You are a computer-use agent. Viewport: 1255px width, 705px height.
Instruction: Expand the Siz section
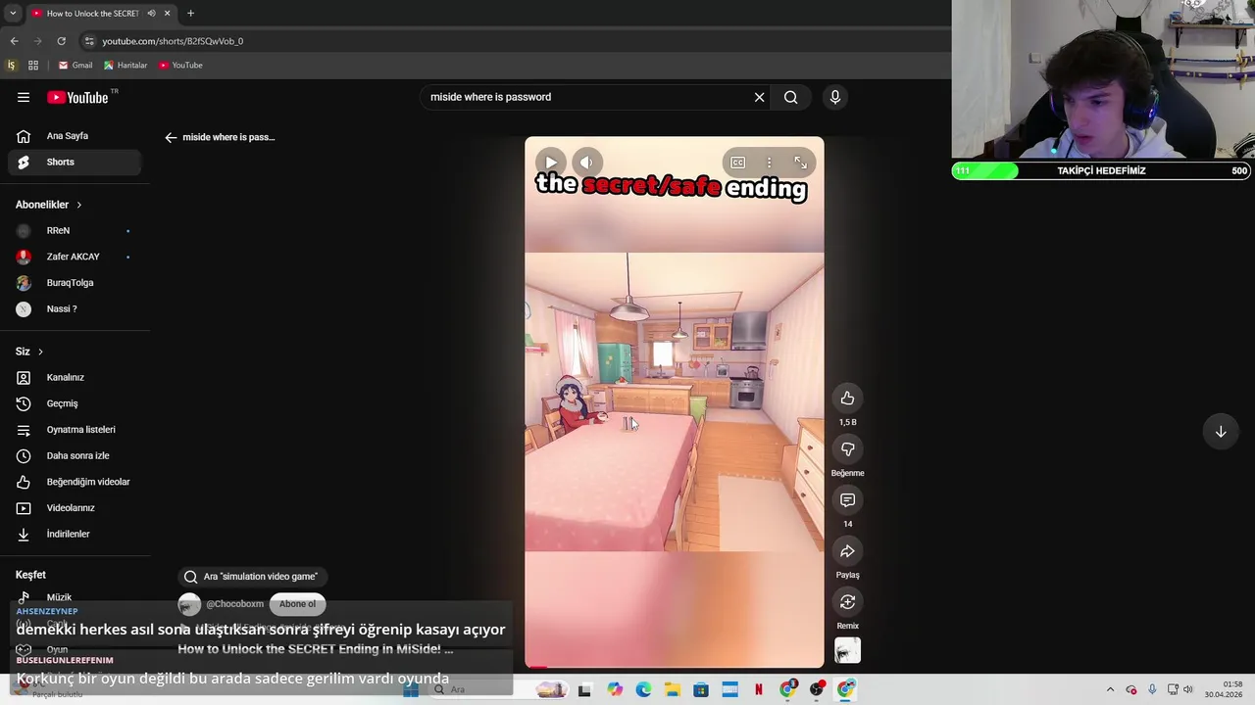tap(29, 352)
